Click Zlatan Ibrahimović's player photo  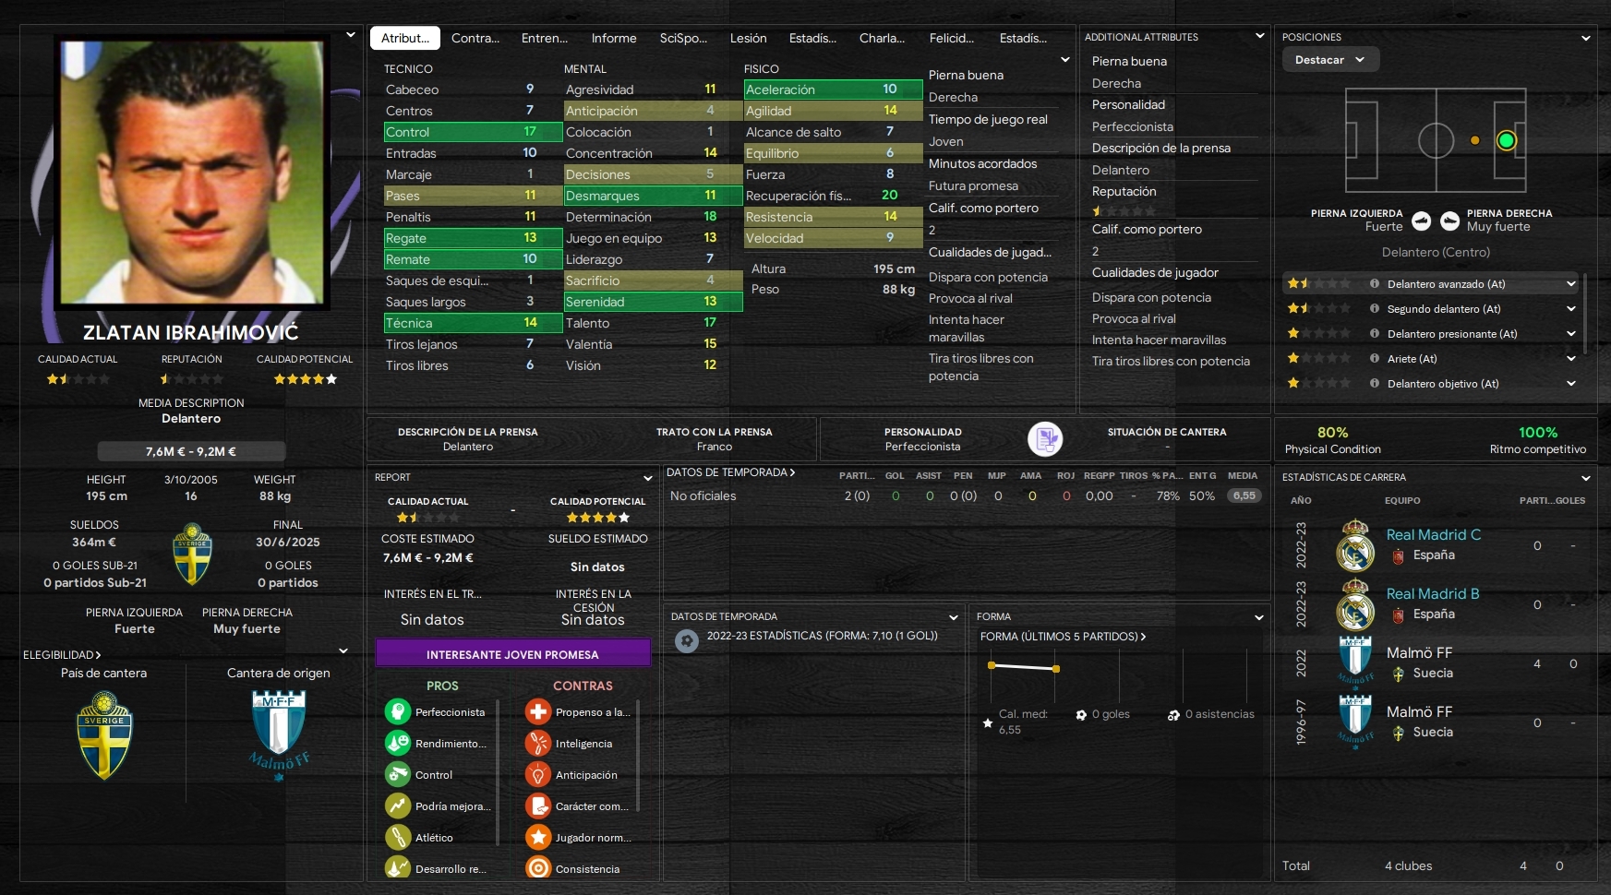click(192, 172)
